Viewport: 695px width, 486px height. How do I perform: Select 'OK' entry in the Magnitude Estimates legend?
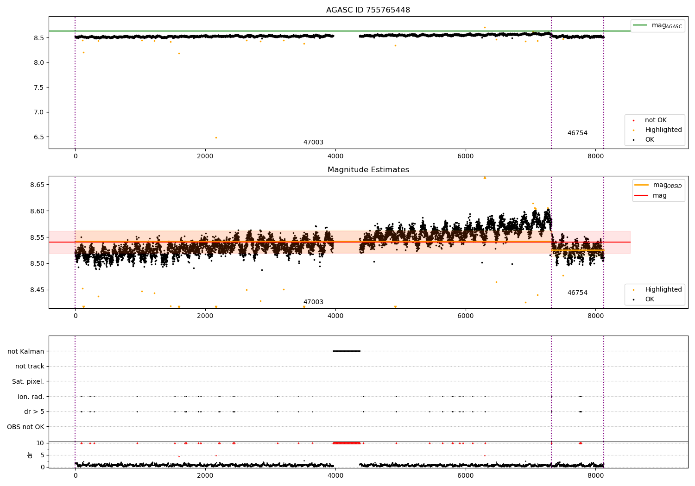[x=650, y=299]
